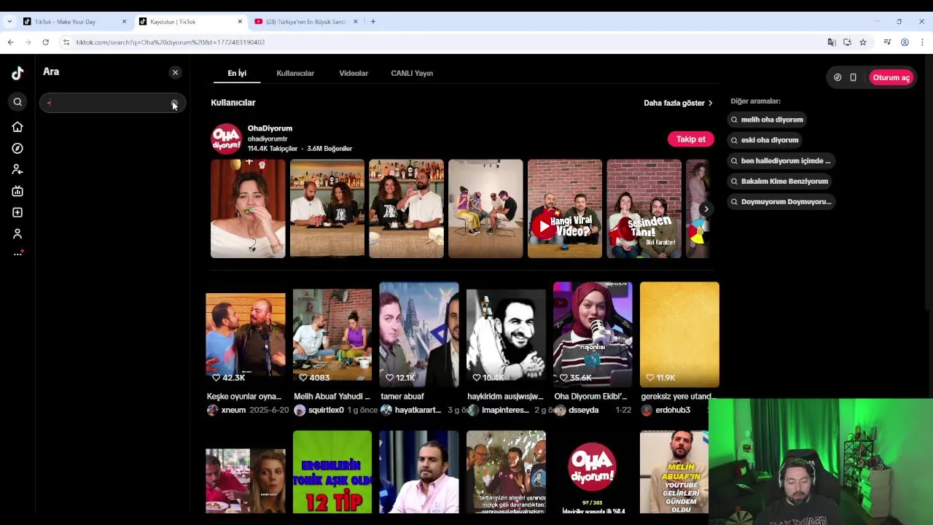Click the TikTok logo in the sidebar
Screen dimensions: 933x525
pos(17,73)
